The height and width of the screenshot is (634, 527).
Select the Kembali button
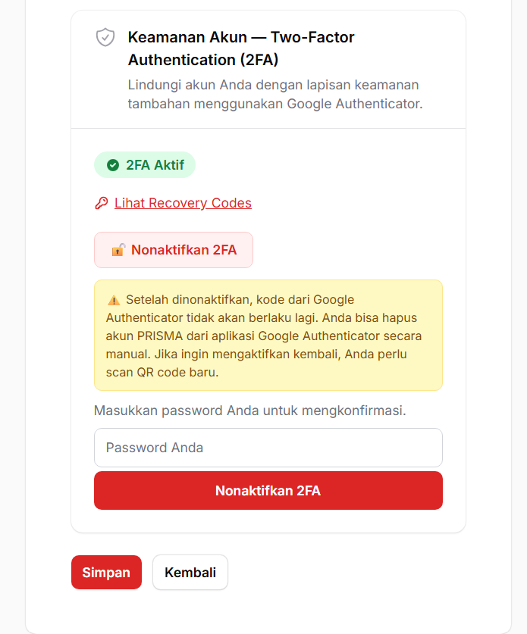pyautogui.click(x=190, y=572)
